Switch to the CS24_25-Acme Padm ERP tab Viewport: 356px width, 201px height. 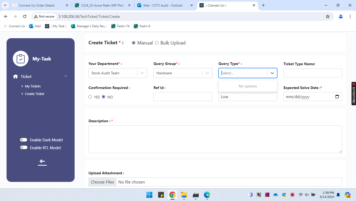pyautogui.click(x=103, y=5)
